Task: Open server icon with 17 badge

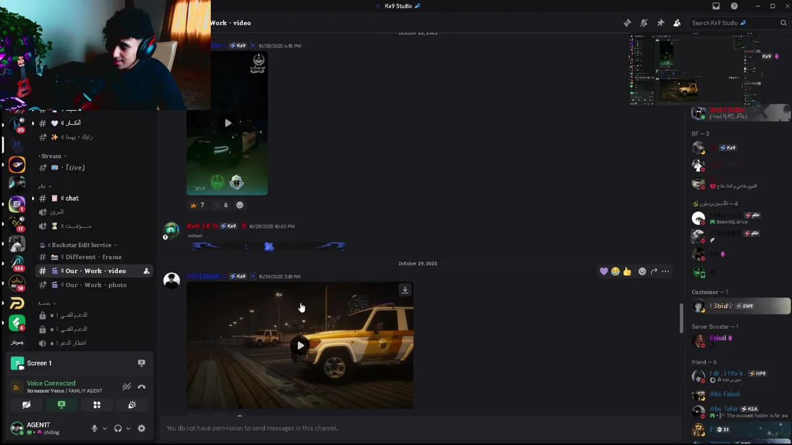Action: (17, 224)
